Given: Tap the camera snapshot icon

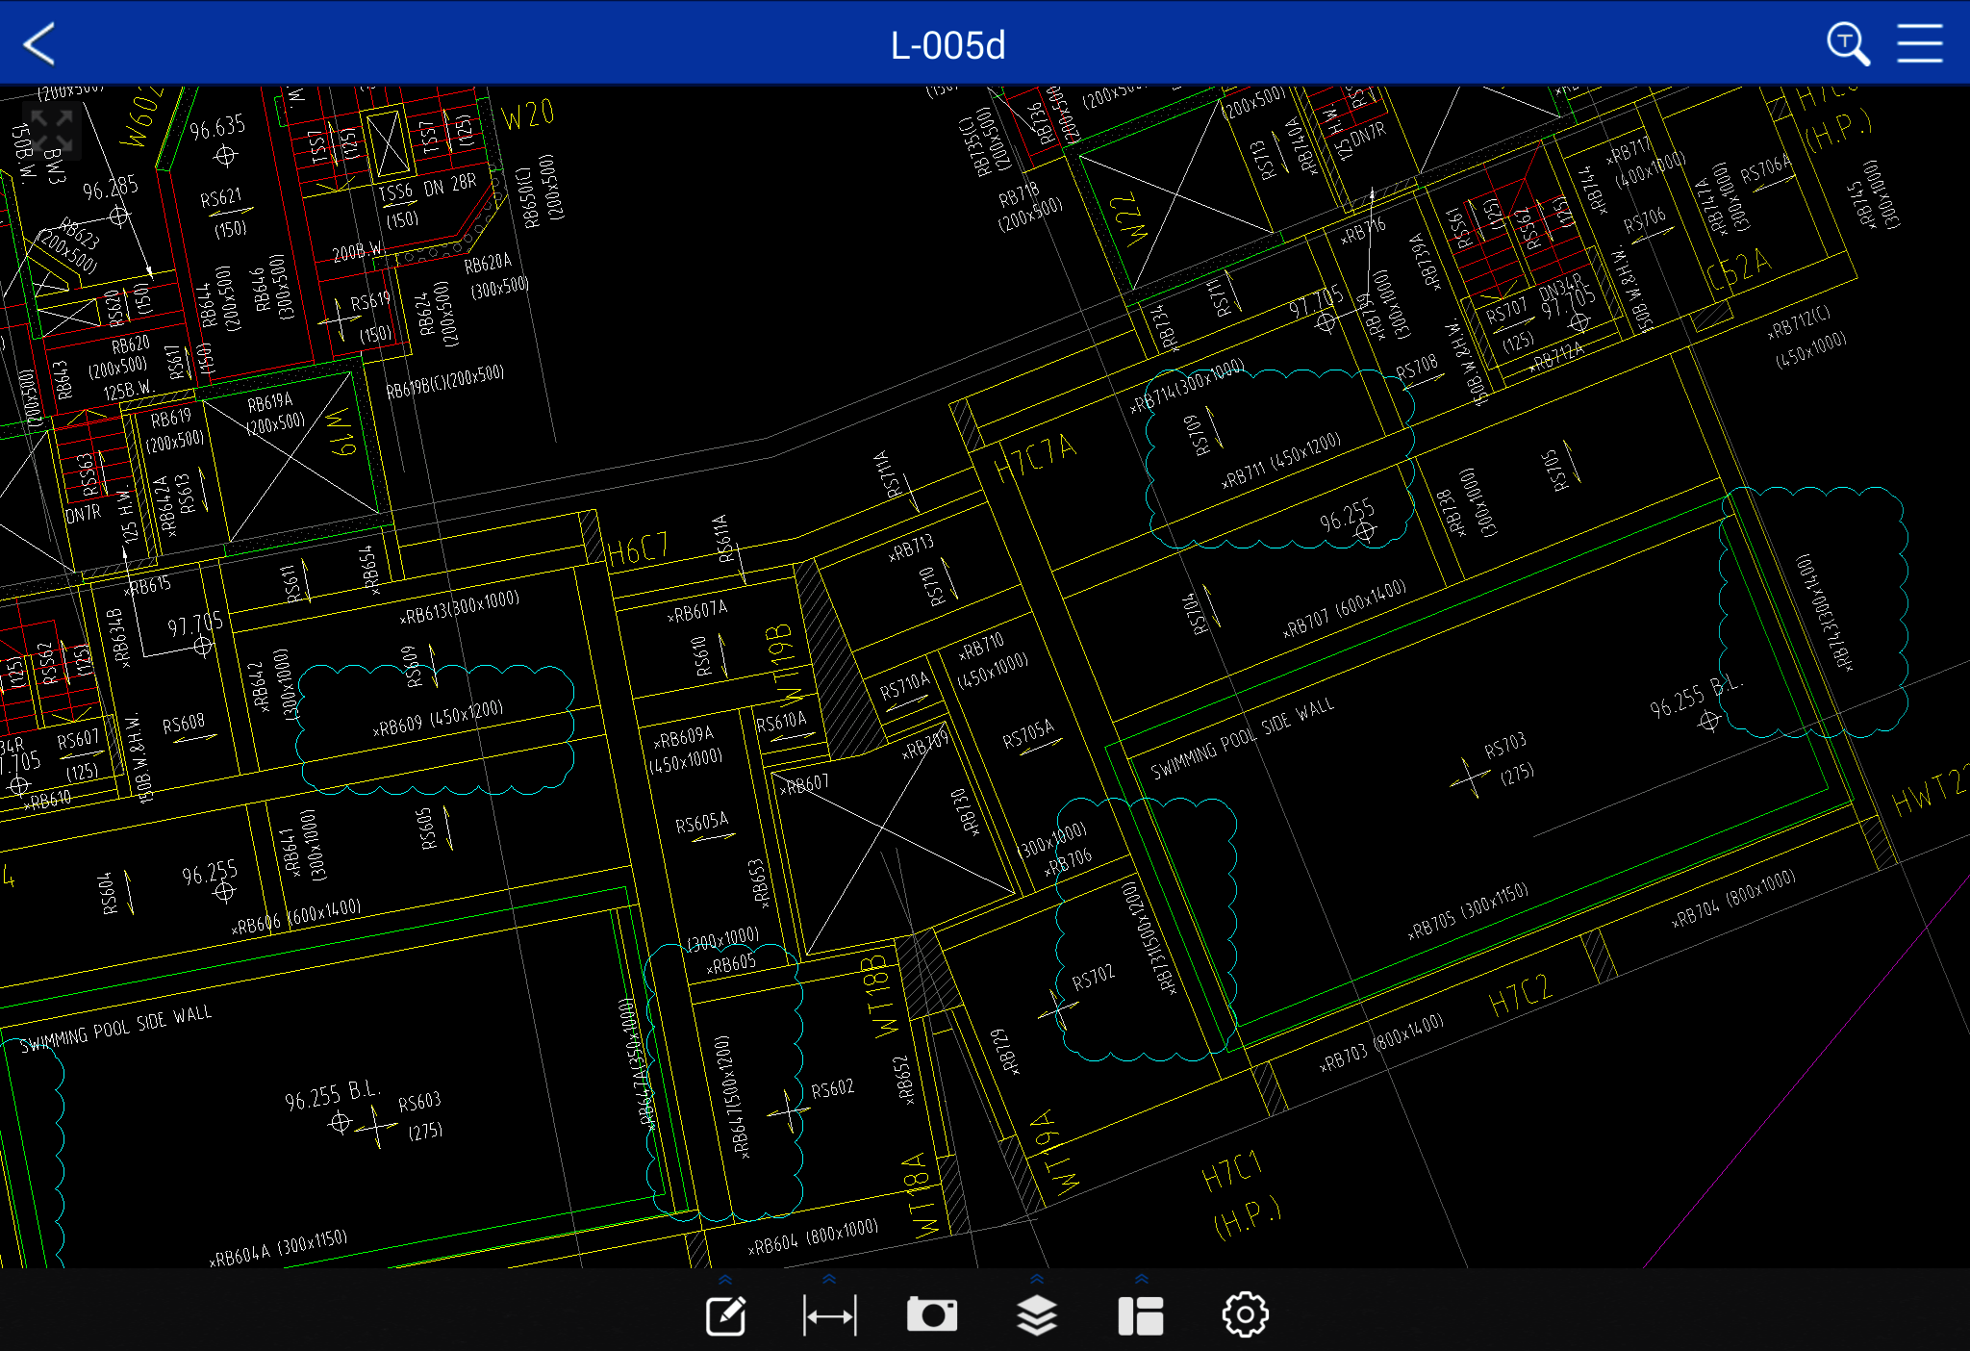Looking at the screenshot, I should point(931,1314).
